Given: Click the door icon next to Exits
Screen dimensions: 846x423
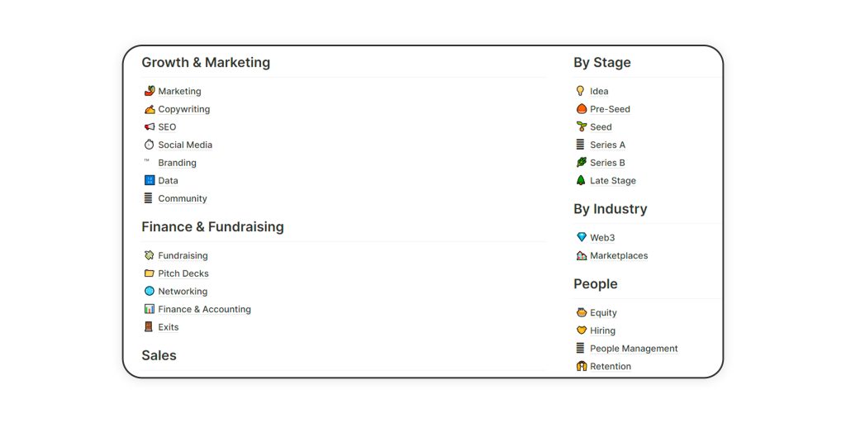Looking at the screenshot, I should (149, 326).
